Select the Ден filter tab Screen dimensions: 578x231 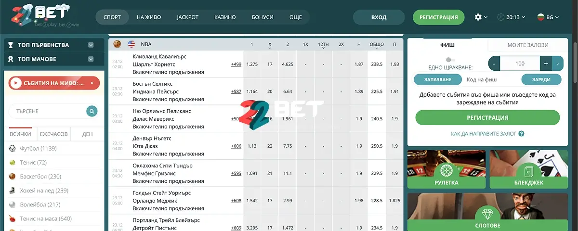tap(87, 134)
